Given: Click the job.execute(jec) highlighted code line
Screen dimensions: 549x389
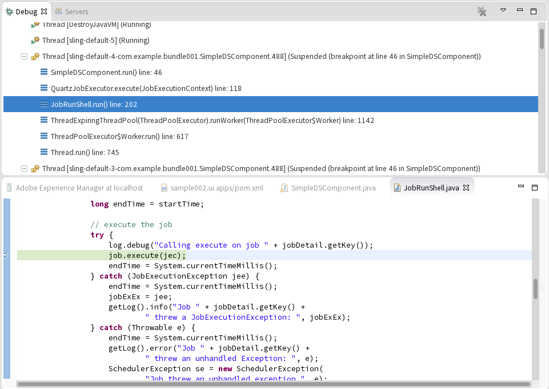Looking at the screenshot, I should [x=147, y=255].
